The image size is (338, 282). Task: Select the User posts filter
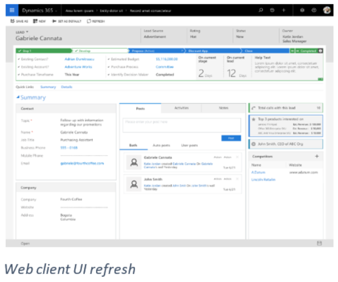point(189,145)
